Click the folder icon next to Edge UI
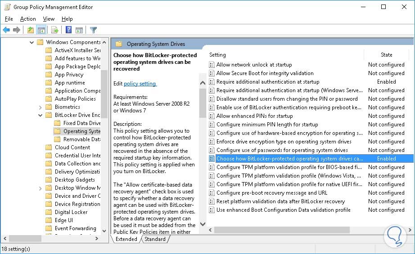The height and width of the screenshot is (254, 415). tap(49, 220)
